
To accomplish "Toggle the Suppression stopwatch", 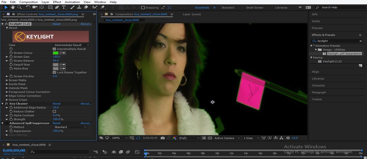I will (x=11, y=131).
